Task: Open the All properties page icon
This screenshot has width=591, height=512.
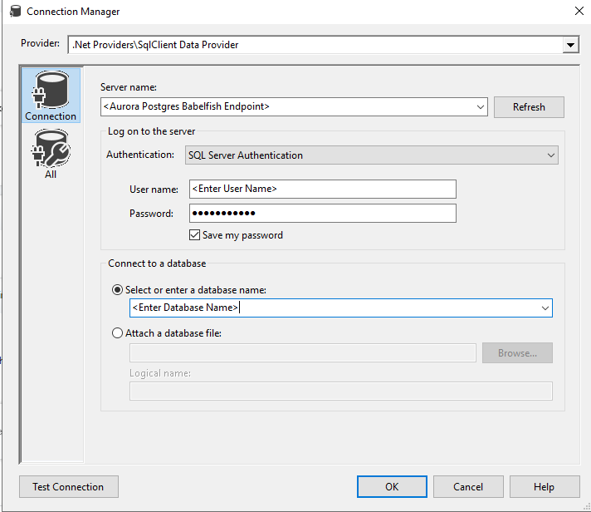Action: tap(51, 154)
